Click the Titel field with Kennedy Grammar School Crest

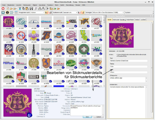pos(128,61)
